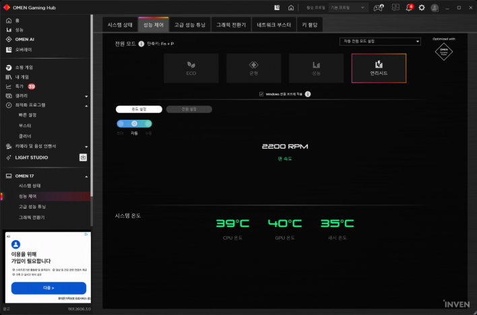Select the 언리시드 unleashed power mode
The width and height of the screenshot is (477, 315).
(379, 68)
